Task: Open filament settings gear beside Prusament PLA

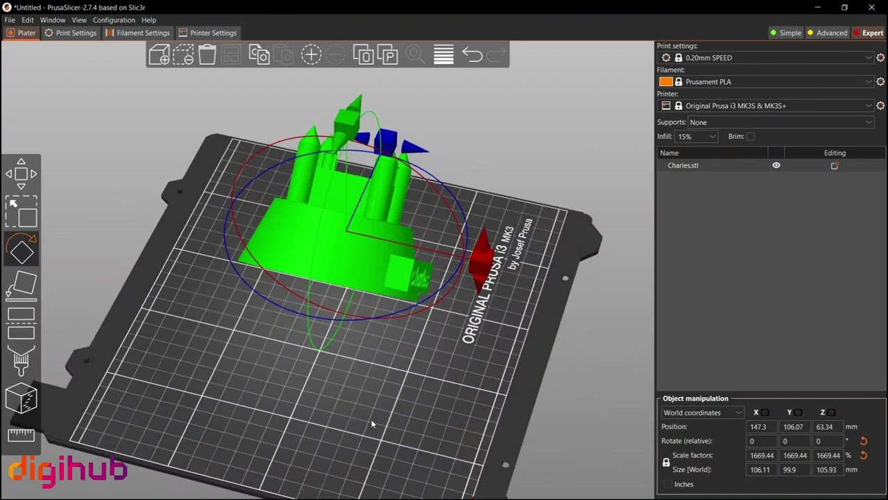Action: [x=880, y=82]
